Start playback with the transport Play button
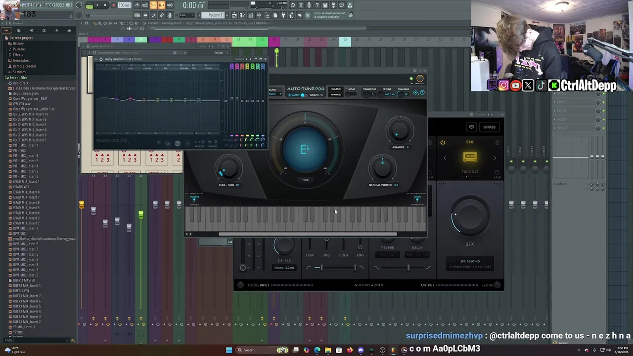633x356 pixels. tap(97, 5)
